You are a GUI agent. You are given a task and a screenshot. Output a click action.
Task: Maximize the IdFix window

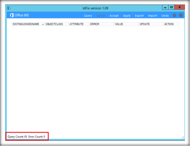(171, 7)
